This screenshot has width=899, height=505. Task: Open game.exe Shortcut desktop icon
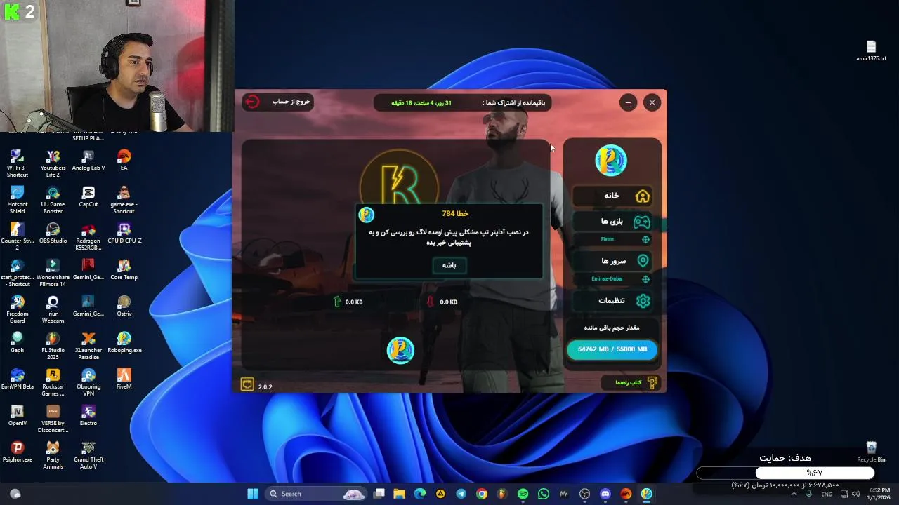pyautogui.click(x=124, y=199)
